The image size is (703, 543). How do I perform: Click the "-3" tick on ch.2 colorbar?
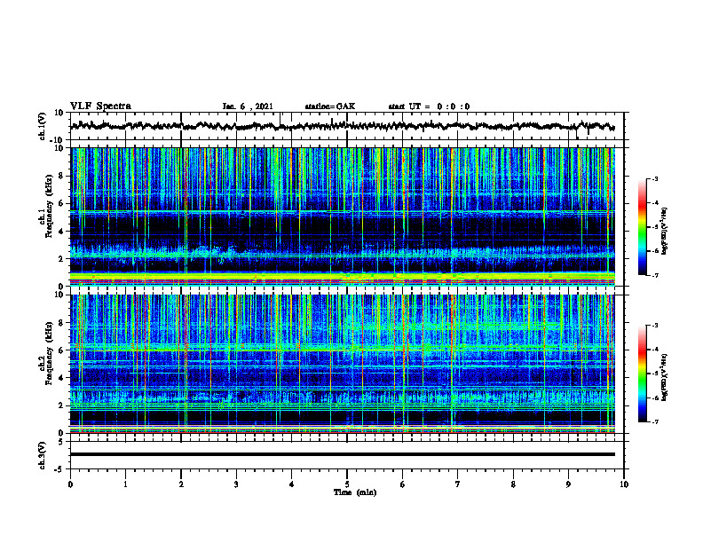tap(654, 326)
